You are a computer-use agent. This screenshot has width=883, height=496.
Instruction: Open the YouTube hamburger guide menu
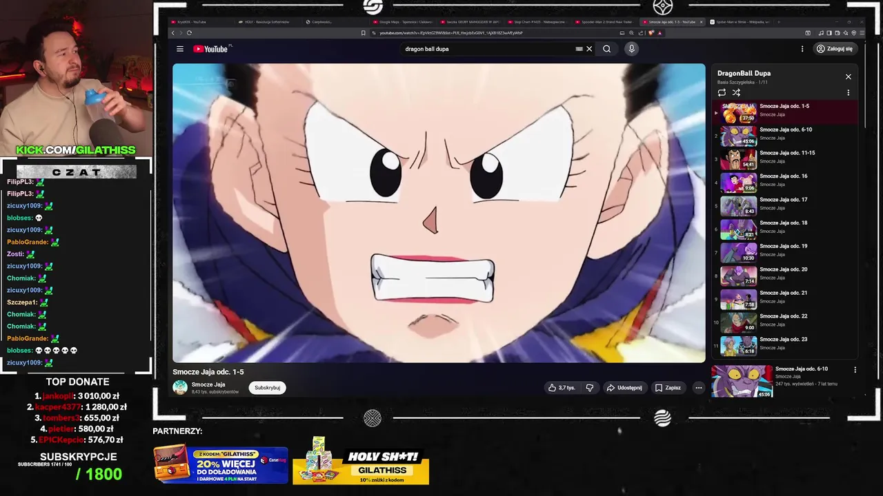coord(180,49)
